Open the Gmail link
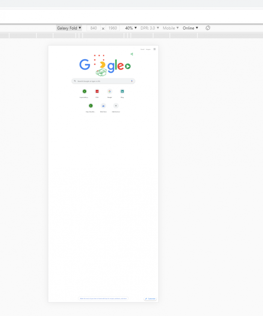The image size is (263, 316). pyautogui.click(x=142, y=49)
